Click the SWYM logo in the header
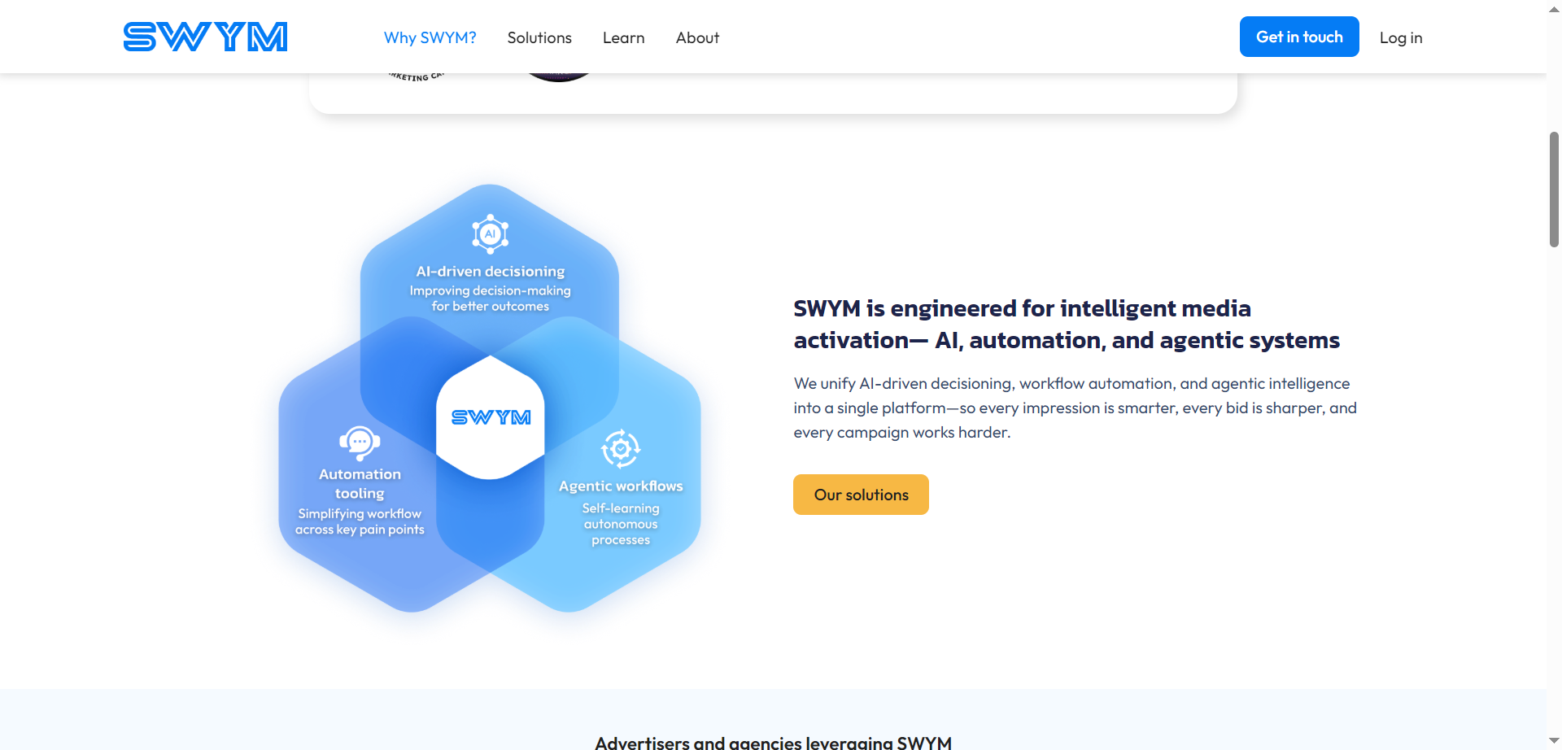This screenshot has height=750, width=1562. 204,36
